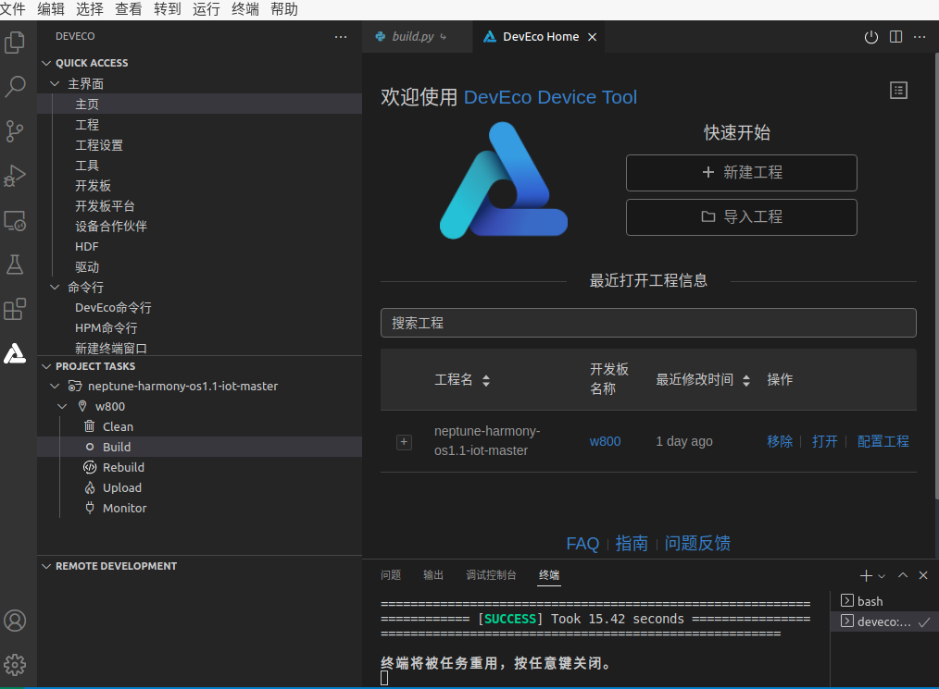Open the w800 board link
939x689 pixels.
(x=605, y=441)
